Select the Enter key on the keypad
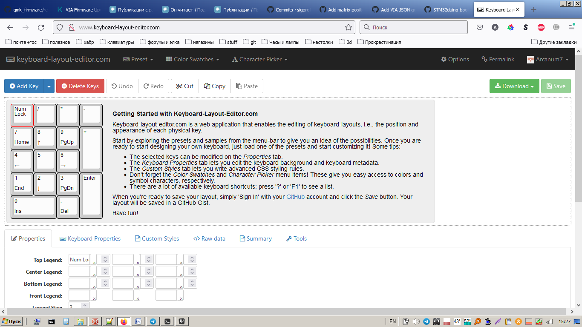The height and width of the screenshot is (327, 582). (91, 196)
